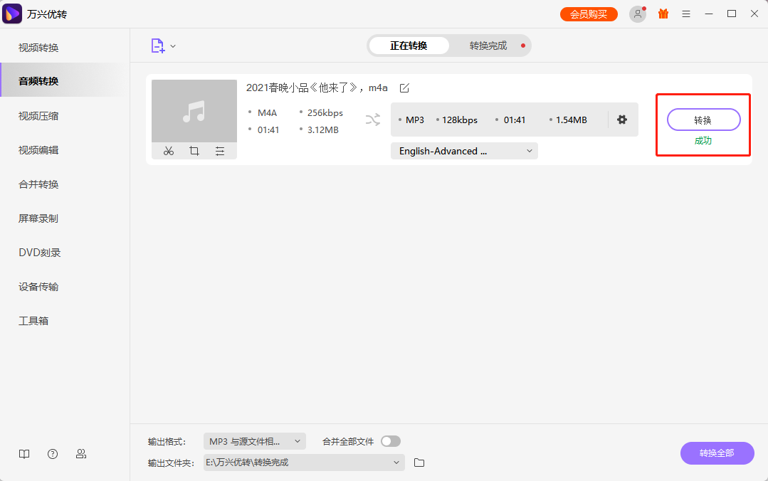The height and width of the screenshot is (481, 768).
Task: Toggle 合并全部文件 switch
Action: pyautogui.click(x=391, y=441)
